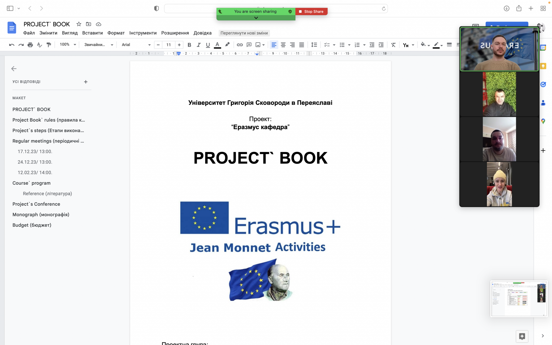Toggle the Safari sidebar
This screenshot has width=552, height=345.
(x=10, y=8)
